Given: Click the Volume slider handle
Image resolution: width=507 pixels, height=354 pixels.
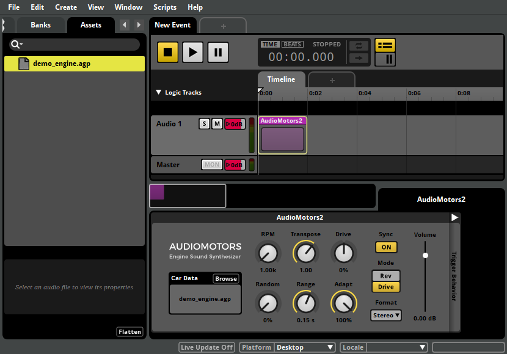Looking at the screenshot, I should click(x=425, y=255).
